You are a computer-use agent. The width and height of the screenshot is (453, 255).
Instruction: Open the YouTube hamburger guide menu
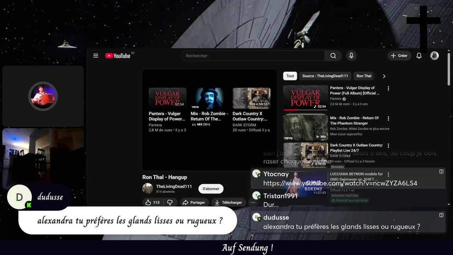96,56
